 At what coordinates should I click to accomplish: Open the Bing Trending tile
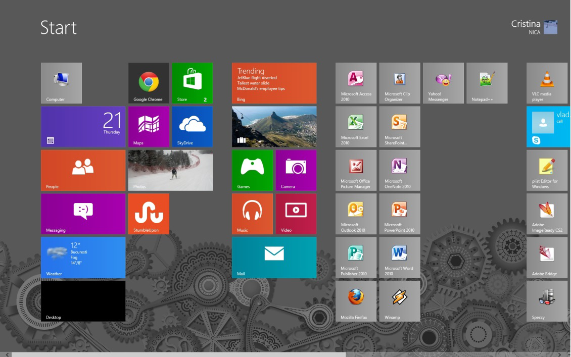[274, 83]
